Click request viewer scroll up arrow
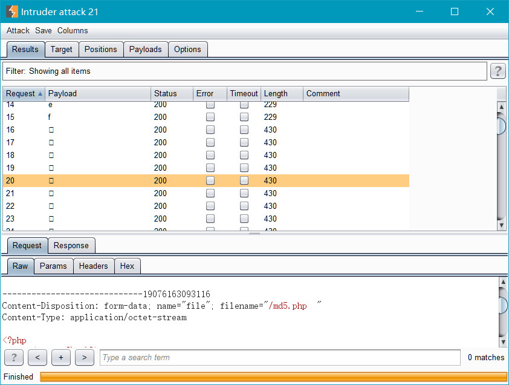Image resolution: width=509 pixels, height=385 pixels. point(503,281)
